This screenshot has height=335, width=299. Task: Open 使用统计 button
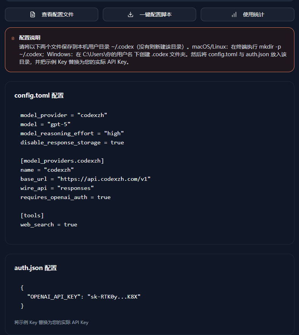[x=247, y=14]
